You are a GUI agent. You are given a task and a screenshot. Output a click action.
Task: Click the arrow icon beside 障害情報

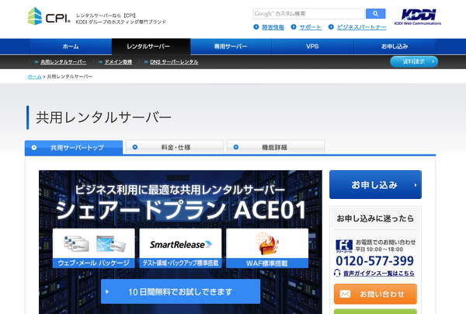tap(256, 27)
